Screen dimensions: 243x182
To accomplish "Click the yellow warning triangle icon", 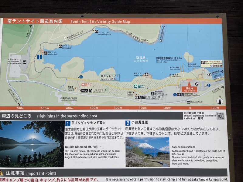I will pyautogui.click(x=1, y=173).
